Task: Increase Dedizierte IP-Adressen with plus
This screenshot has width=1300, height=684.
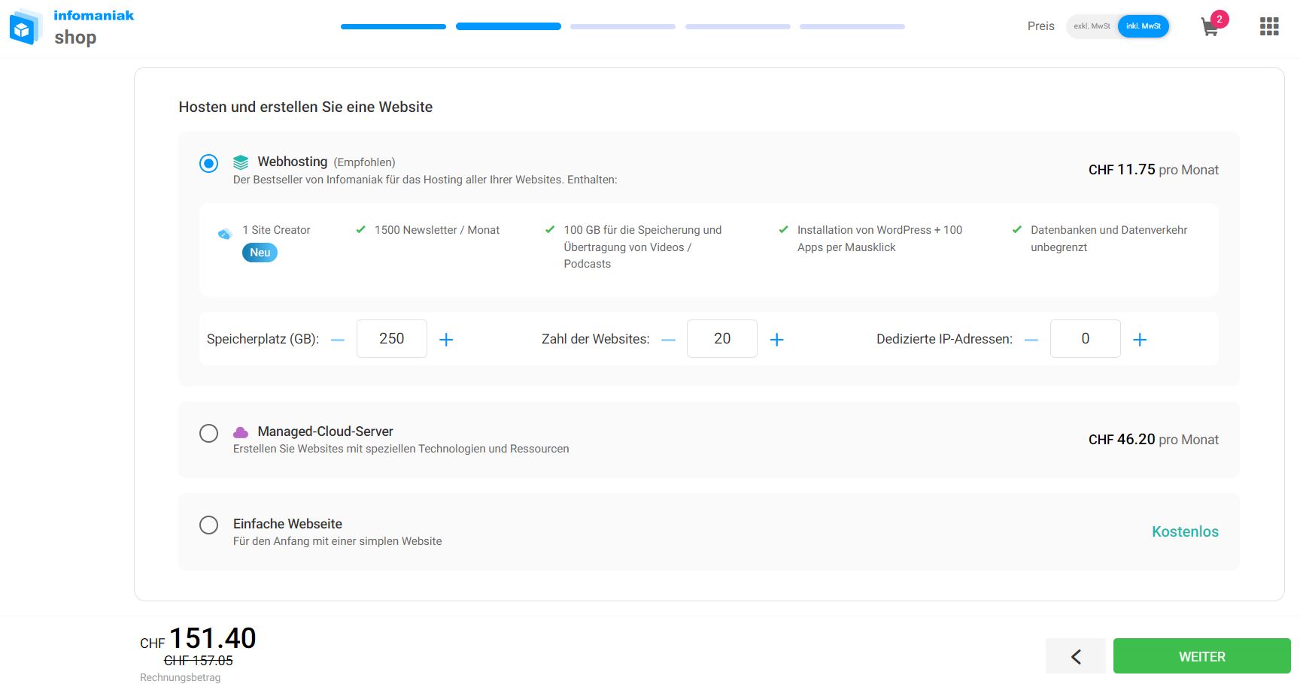Action: 1140,340
